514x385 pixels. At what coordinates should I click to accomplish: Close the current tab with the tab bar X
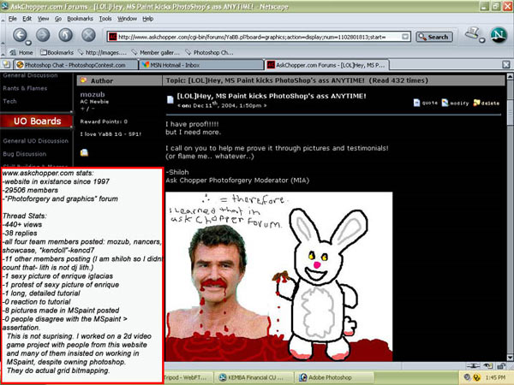[x=505, y=64]
